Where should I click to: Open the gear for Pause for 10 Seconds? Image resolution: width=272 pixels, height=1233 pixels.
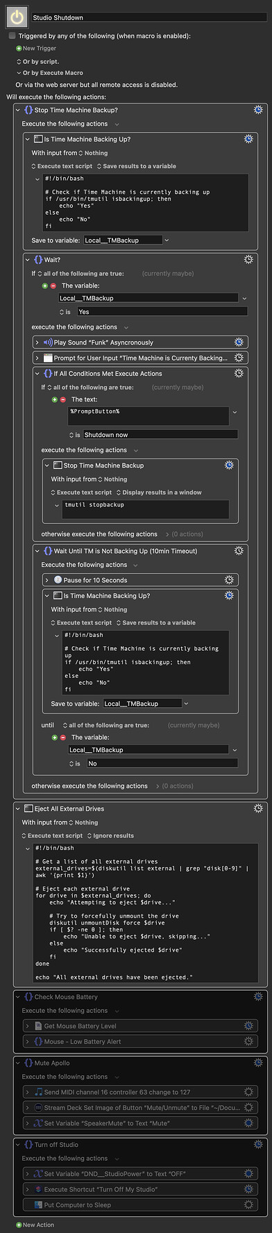(229, 579)
